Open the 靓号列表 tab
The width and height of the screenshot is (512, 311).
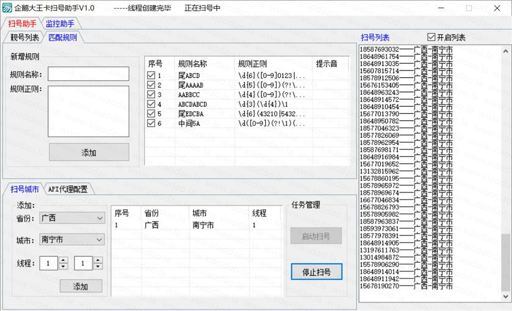tap(24, 37)
